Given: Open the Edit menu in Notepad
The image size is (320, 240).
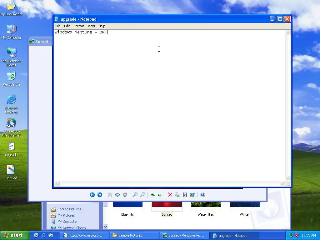Looking at the screenshot, I should (67, 26).
